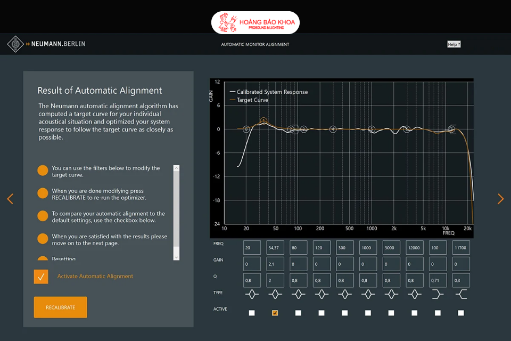Enable the 120 Hz filter Active checkbox
511x341 pixels.
(322, 313)
